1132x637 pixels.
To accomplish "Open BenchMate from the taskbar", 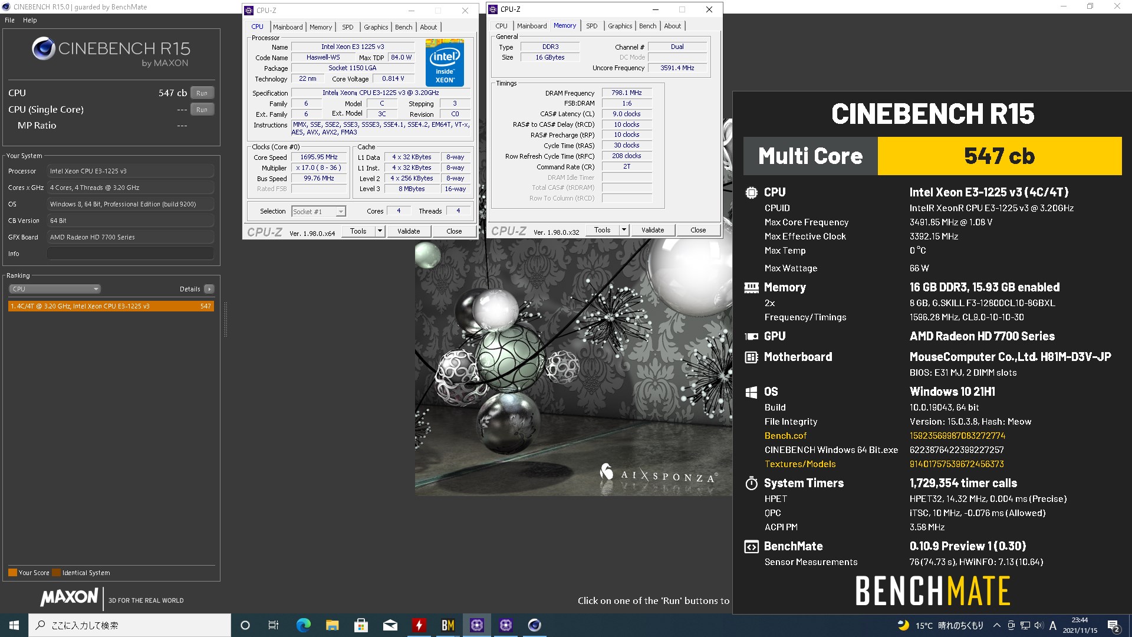I will point(447,625).
